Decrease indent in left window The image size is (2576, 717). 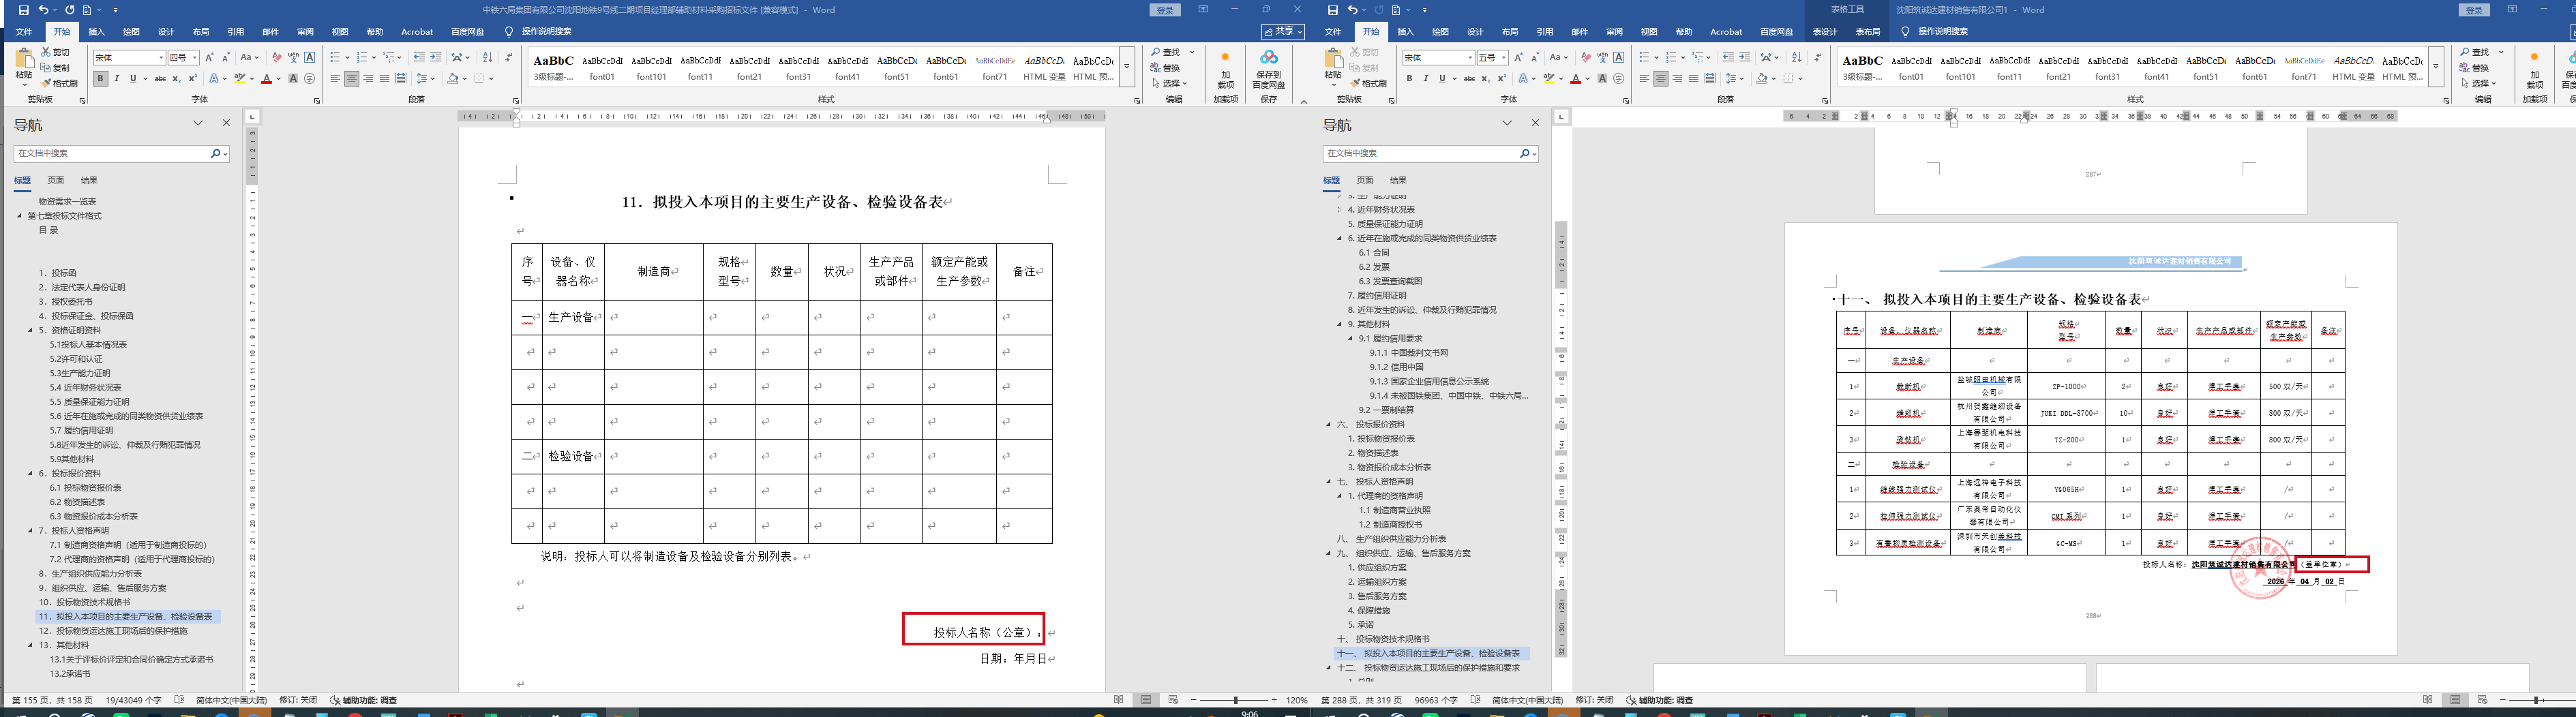pyautogui.click(x=419, y=58)
